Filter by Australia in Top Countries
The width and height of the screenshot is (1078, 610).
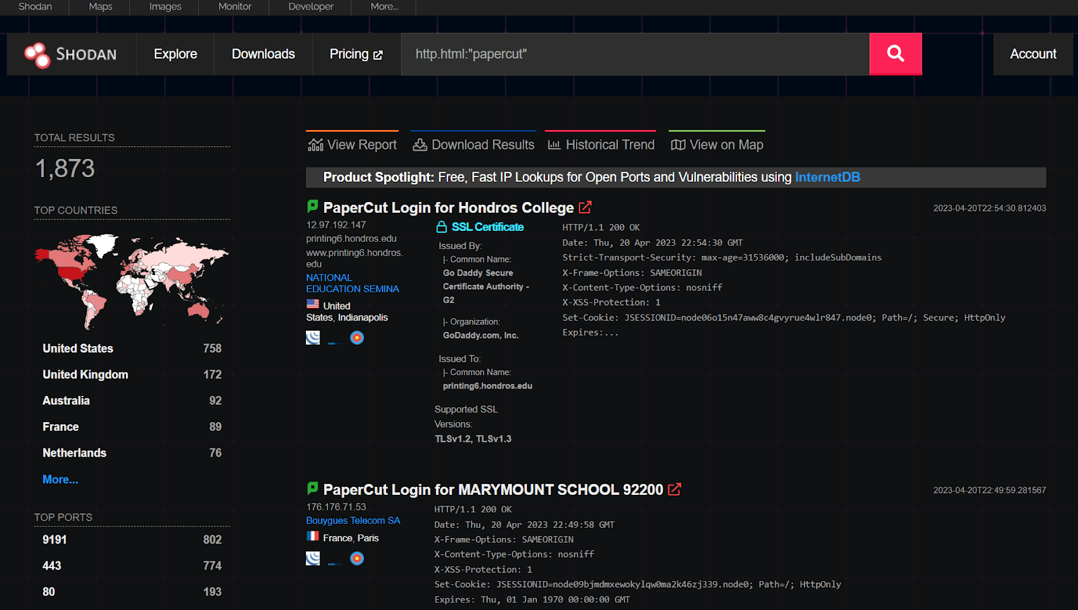click(x=132, y=401)
